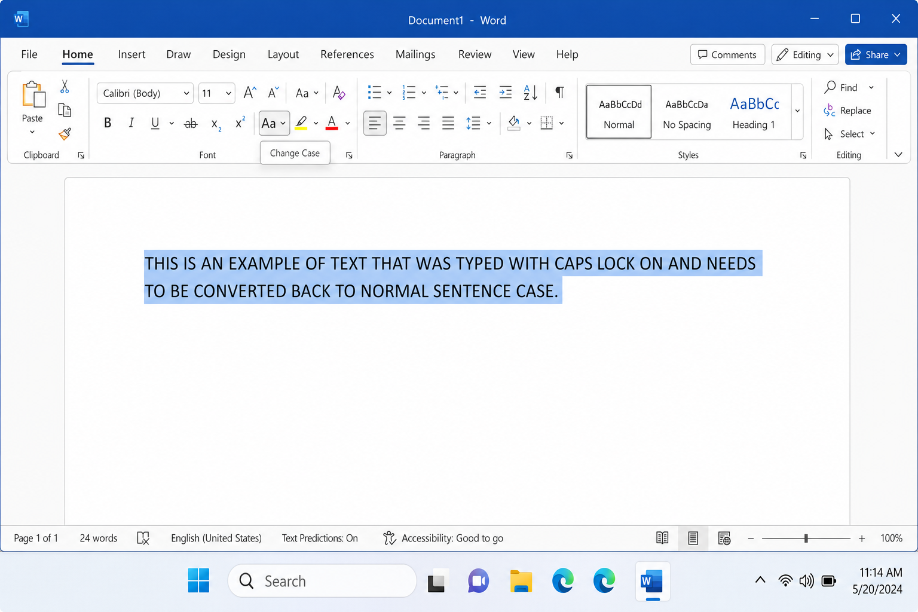
Task: Sort the selection alphabetically
Action: 531,92
